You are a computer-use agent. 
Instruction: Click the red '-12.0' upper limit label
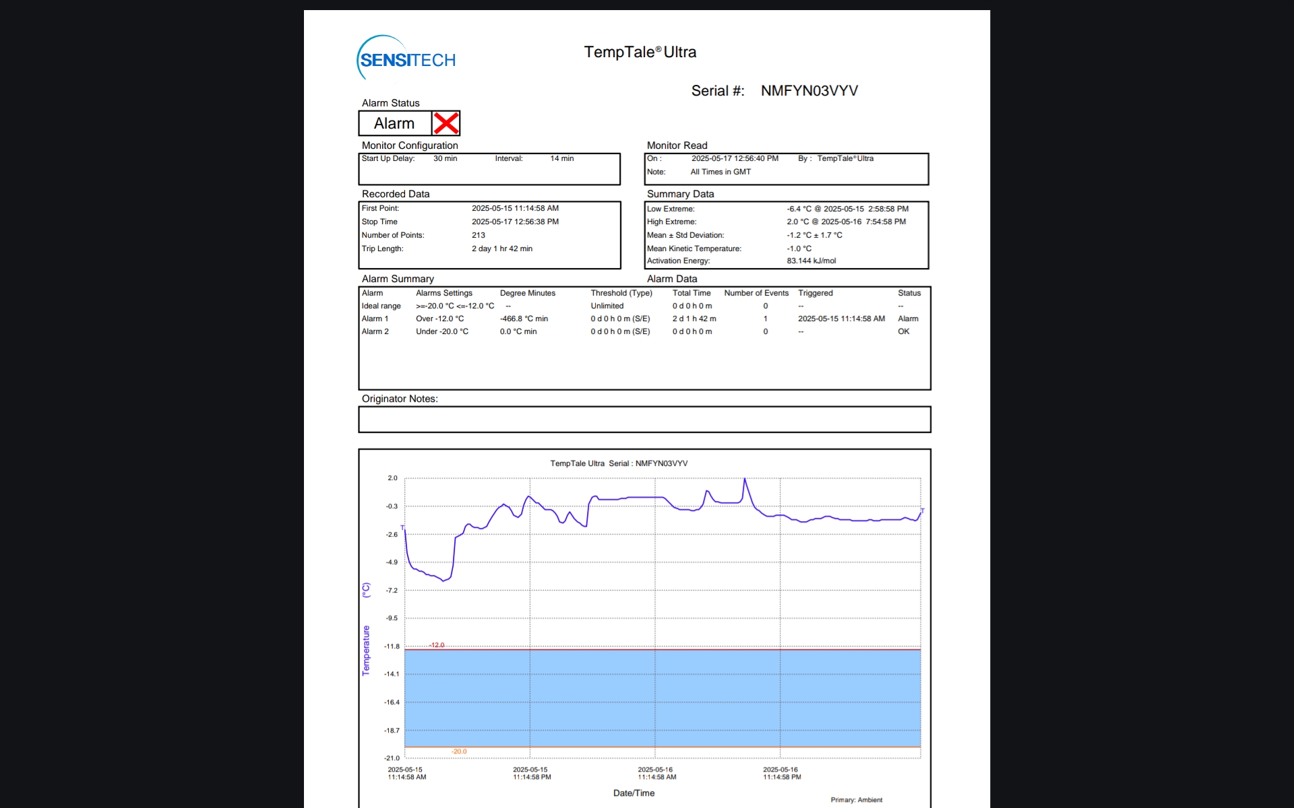tap(437, 645)
